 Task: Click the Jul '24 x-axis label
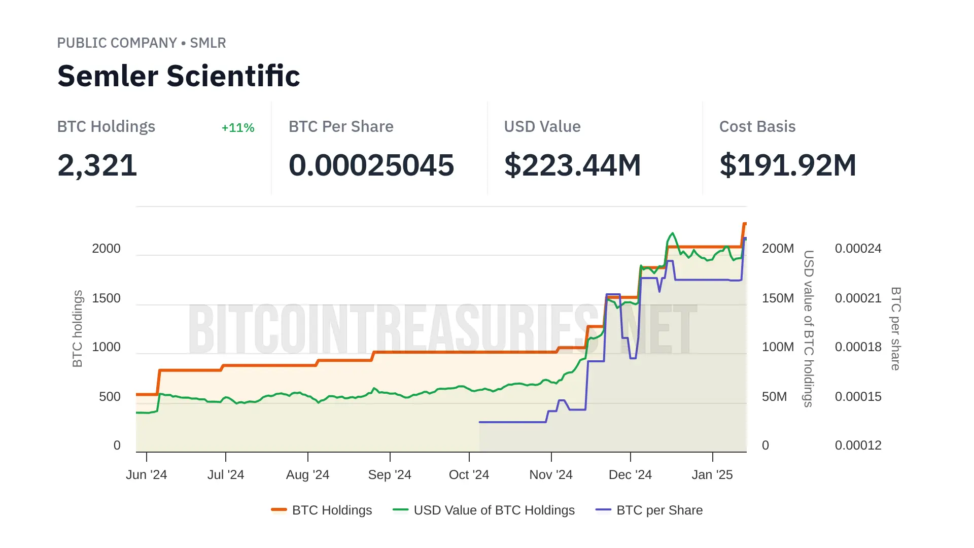tap(226, 475)
